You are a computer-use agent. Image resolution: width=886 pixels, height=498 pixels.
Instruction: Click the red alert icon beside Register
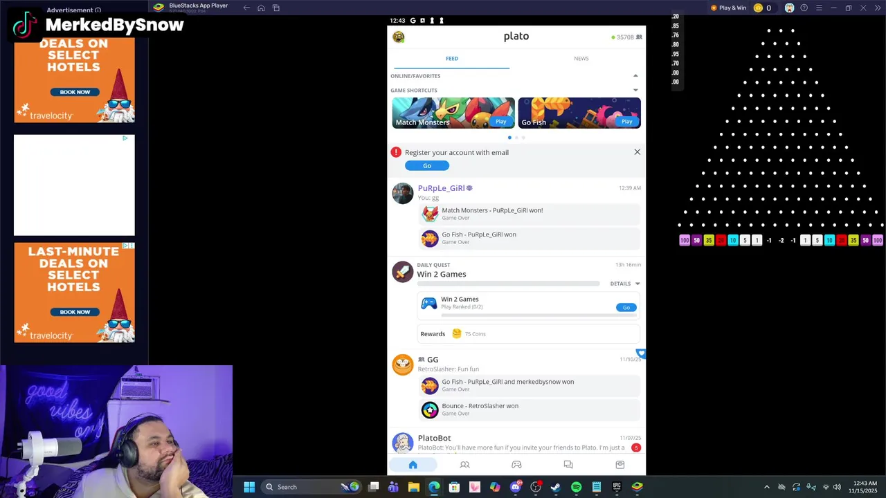pos(396,152)
